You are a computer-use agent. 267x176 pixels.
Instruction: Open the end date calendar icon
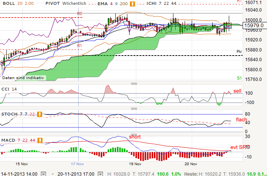[x=100, y=174]
